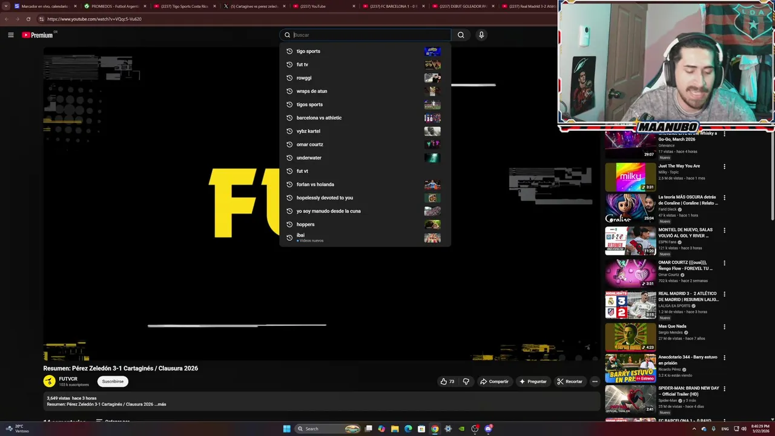Image resolution: width=775 pixels, height=436 pixels.
Task: Show hidden system tray icons chevron
Action: pyautogui.click(x=694, y=429)
